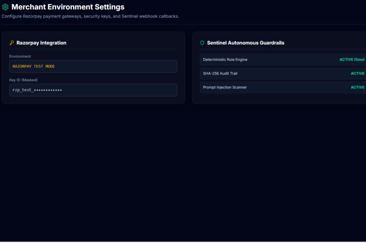Click the Environment label
366x243 pixels.
click(x=20, y=57)
